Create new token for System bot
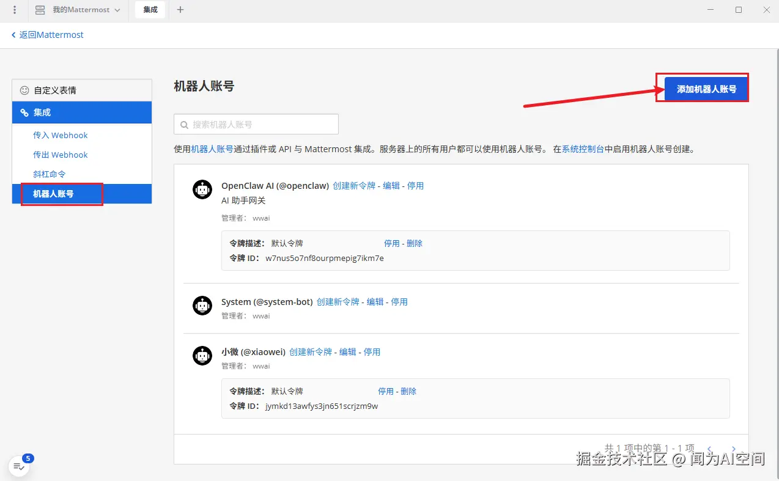The width and height of the screenshot is (779, 481). (338, 302)
